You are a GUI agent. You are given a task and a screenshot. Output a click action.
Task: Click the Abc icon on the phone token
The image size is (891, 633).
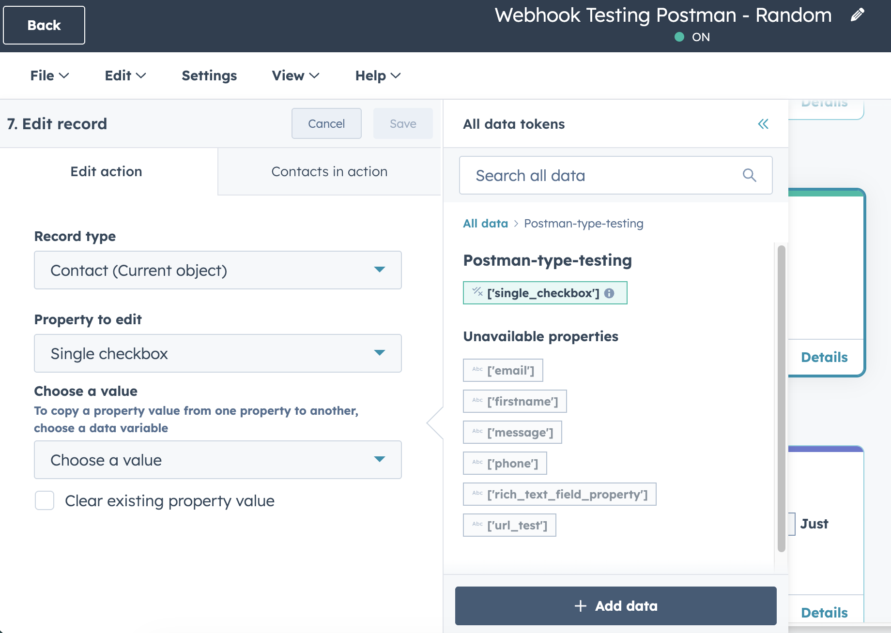(x=476, y=463)
